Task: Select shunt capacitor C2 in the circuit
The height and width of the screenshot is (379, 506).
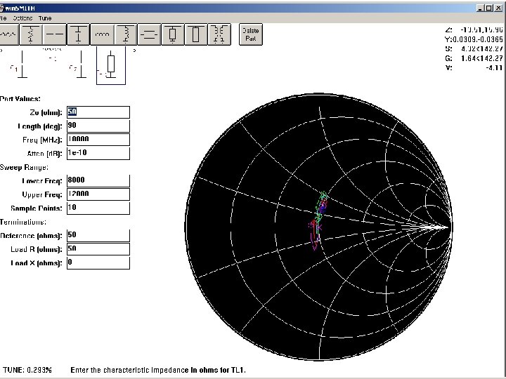Action: point(79,65)
